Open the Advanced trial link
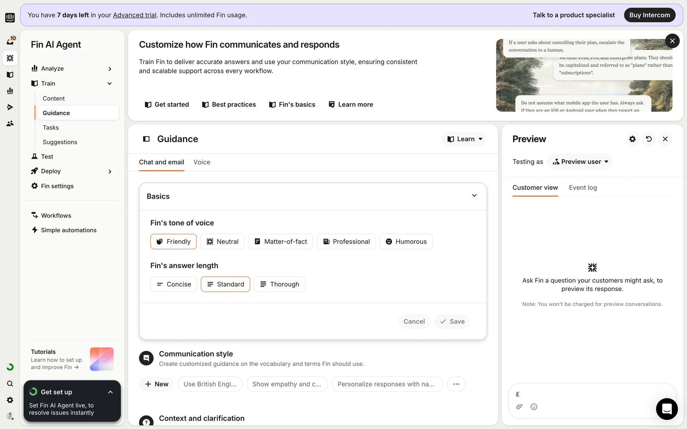687x429 pixels. coord(135,15)
